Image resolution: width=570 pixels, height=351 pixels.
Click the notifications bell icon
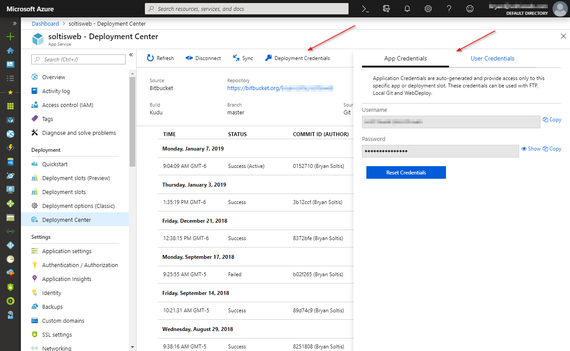pos(407,9)
